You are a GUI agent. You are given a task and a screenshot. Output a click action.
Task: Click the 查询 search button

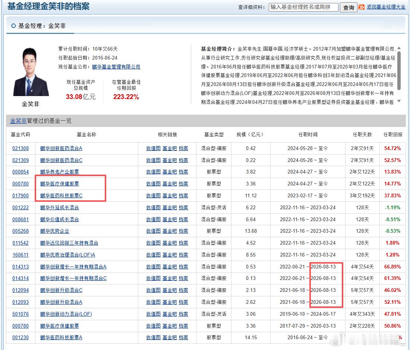[x=348, y=7]
